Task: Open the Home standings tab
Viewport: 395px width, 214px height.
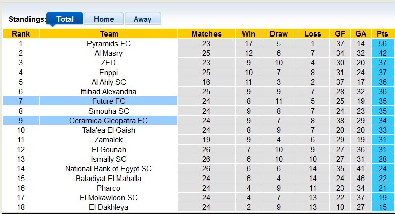Action: [x=104, y=19]
